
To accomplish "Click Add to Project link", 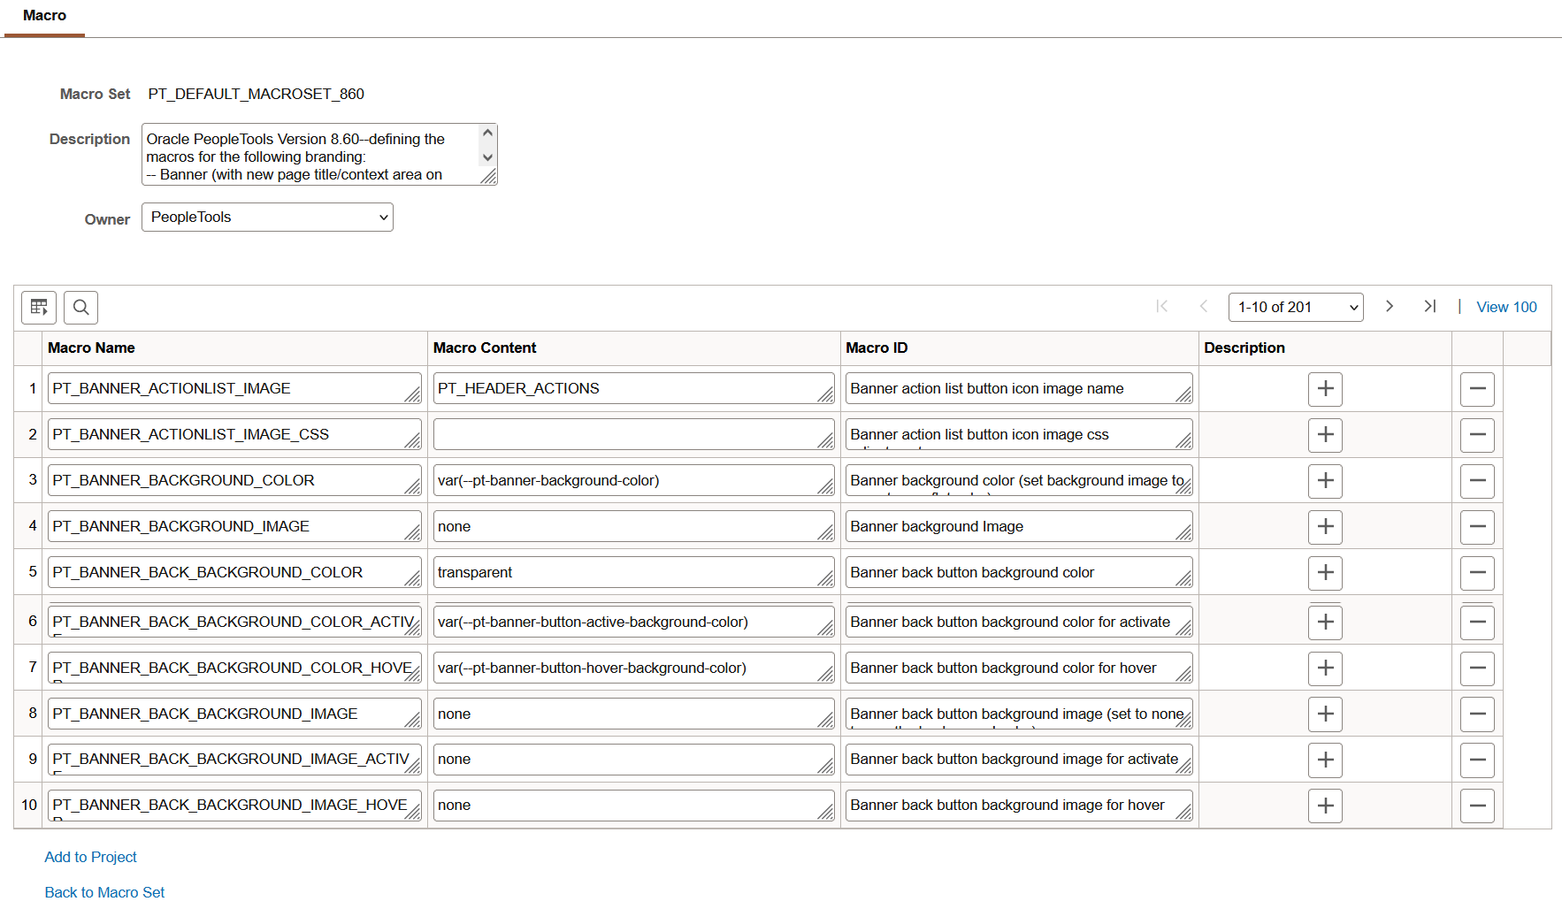I will (x=90, y=857).
